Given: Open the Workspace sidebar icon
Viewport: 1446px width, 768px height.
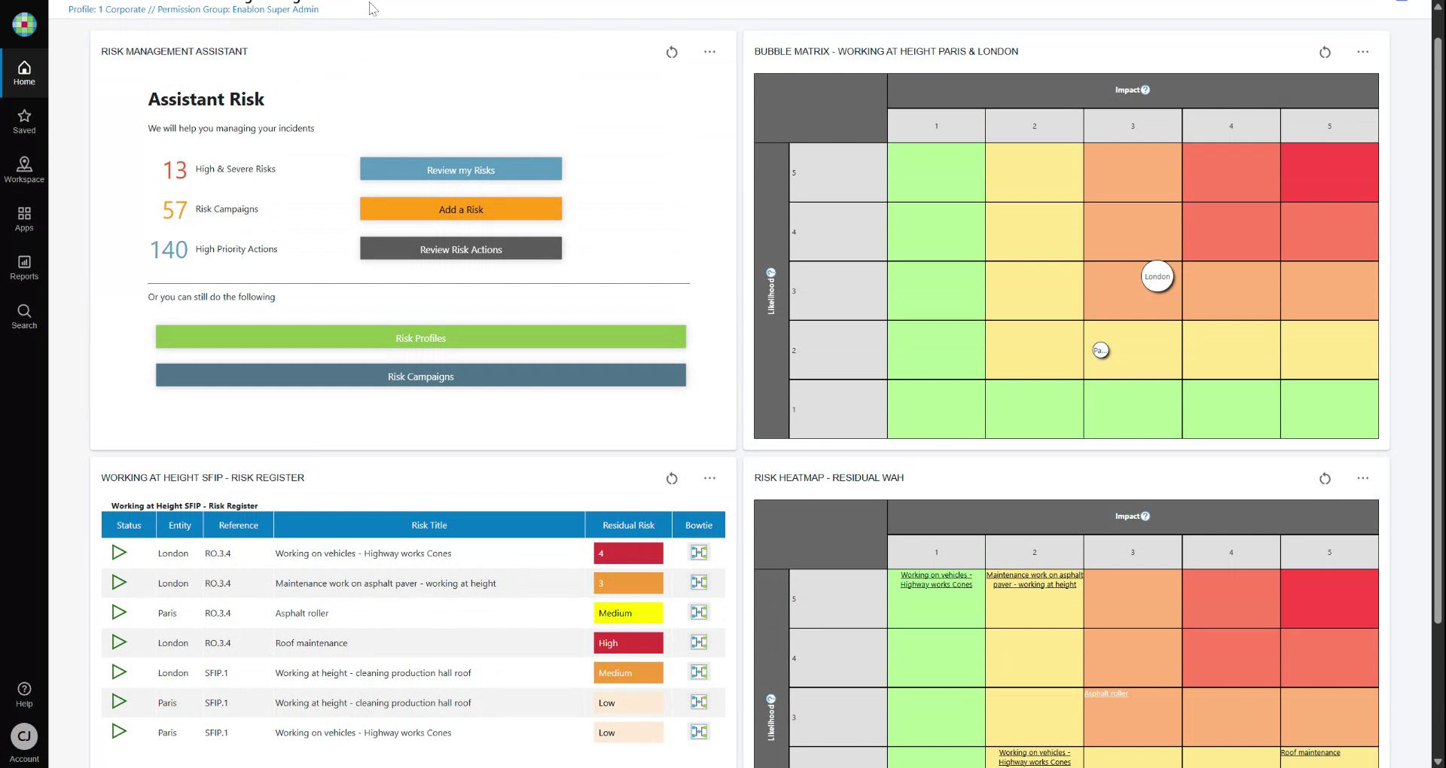Looking at the screenshot, I should pyautogui.click(x=24, y=169).
